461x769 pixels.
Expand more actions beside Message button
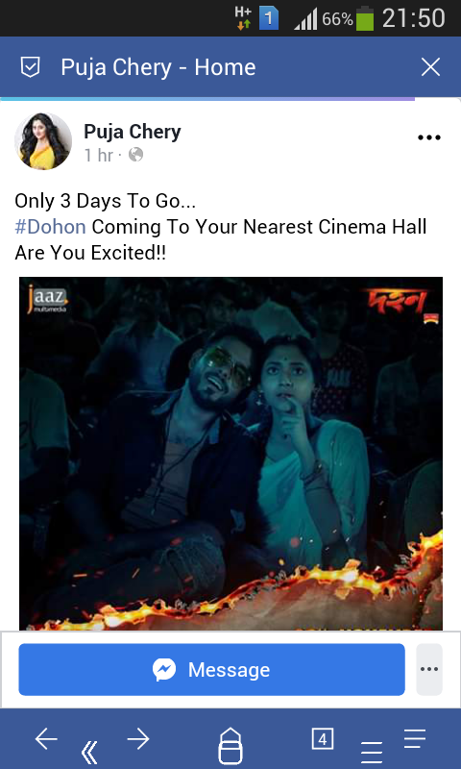(x=429, y=669)
